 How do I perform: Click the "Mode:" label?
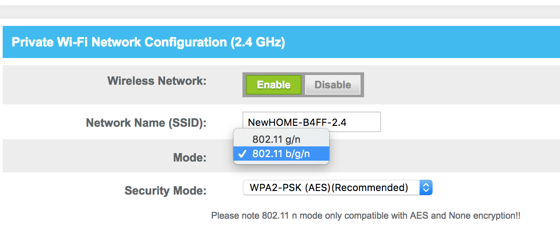point(190,158)
